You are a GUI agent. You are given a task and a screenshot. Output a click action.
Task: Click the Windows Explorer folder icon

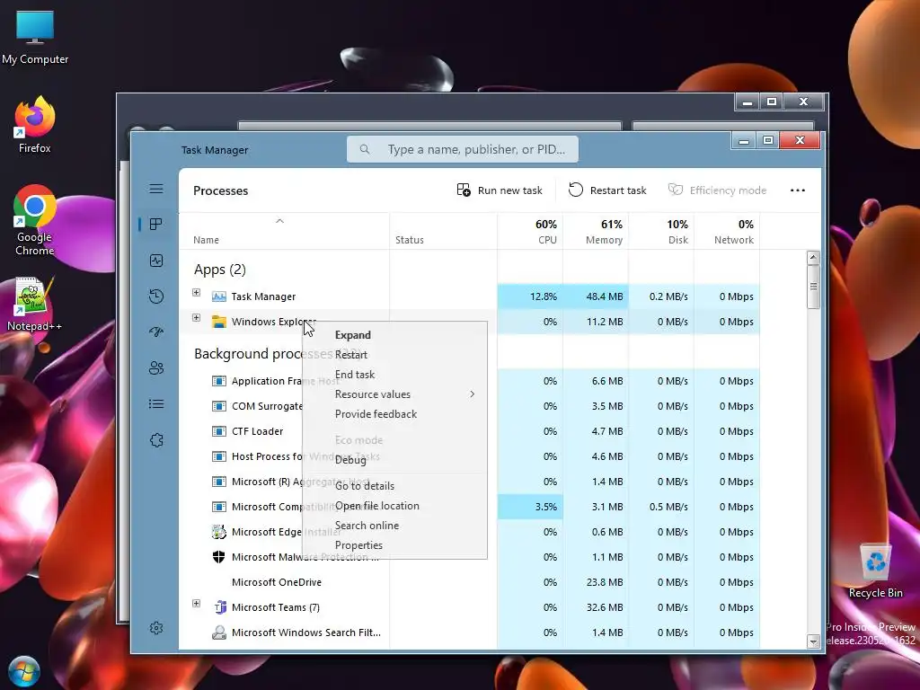[x=219, y=322]
